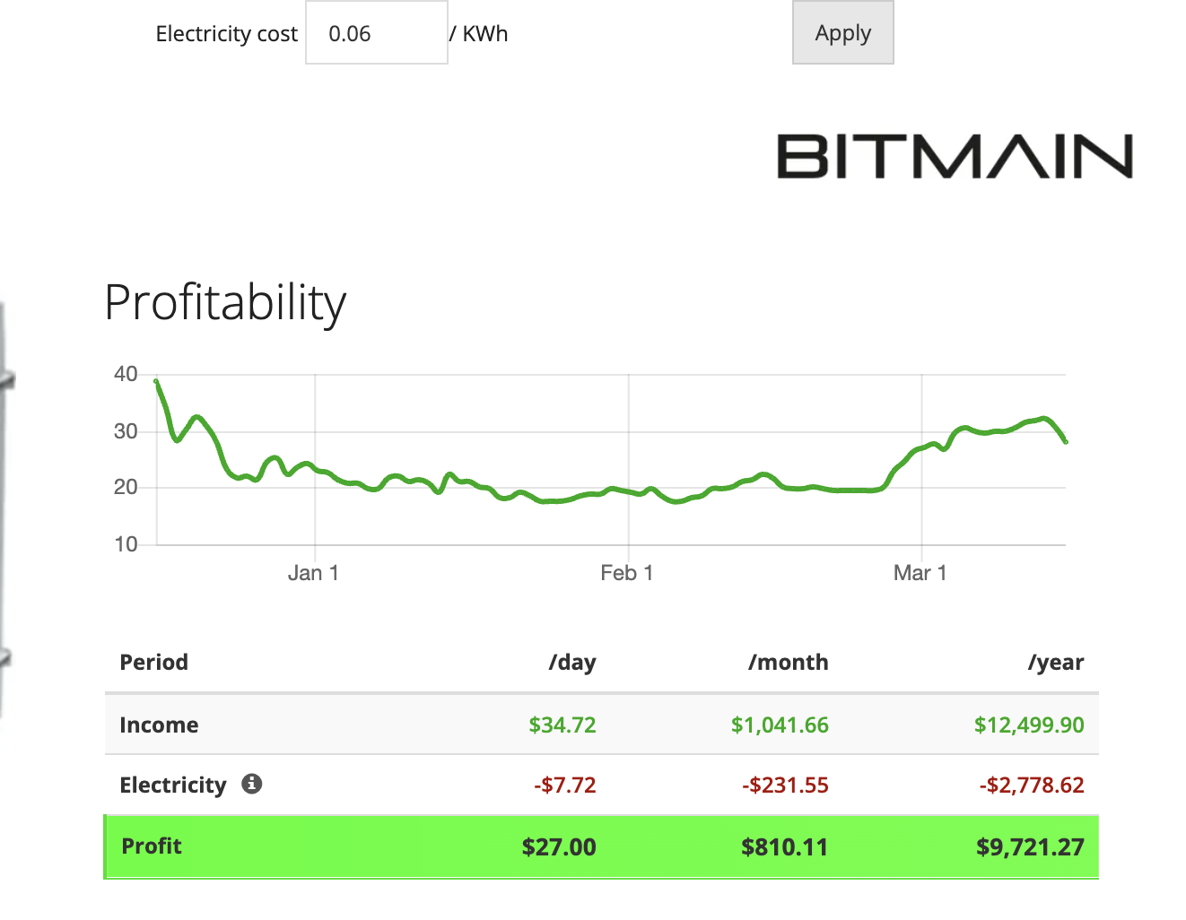Select the Income row label
Image resolution: width=1186 pixels, height=920 pixels.
pos(159,725)
